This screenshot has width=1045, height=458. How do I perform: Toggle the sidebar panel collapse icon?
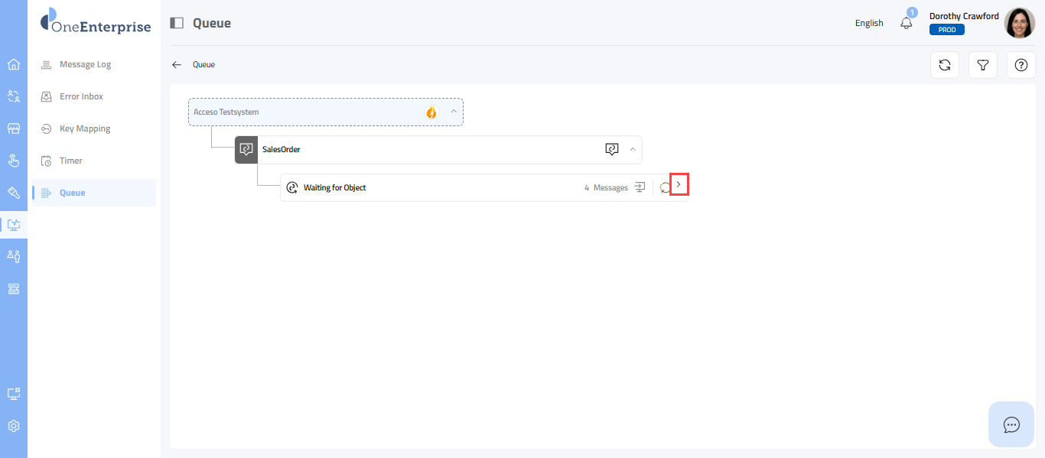click(x=177, y=23)
